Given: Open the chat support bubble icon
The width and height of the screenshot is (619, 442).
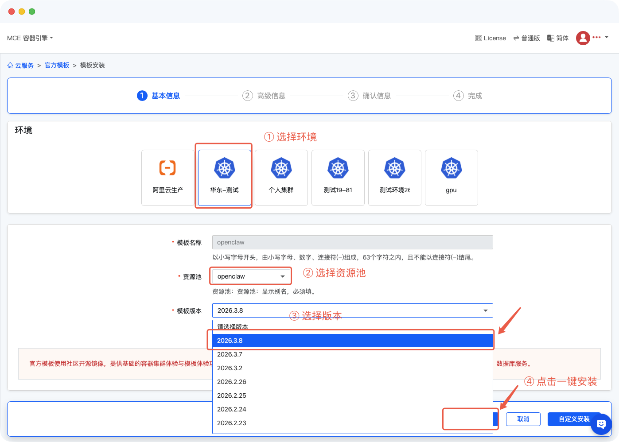Looking at the screenshot, I should tap(601, 424).
